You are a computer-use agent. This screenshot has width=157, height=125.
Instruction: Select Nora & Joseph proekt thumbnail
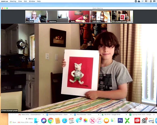122,17
